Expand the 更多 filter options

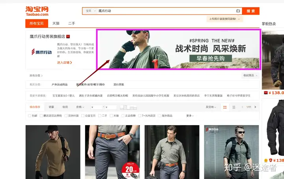190,116
